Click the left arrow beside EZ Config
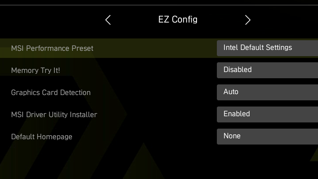Viewport: 318px width, 179px height. pyautogui.click(x=108, y=20)
